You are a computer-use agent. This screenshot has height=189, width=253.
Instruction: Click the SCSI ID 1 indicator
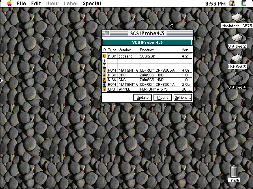(104, 61)
